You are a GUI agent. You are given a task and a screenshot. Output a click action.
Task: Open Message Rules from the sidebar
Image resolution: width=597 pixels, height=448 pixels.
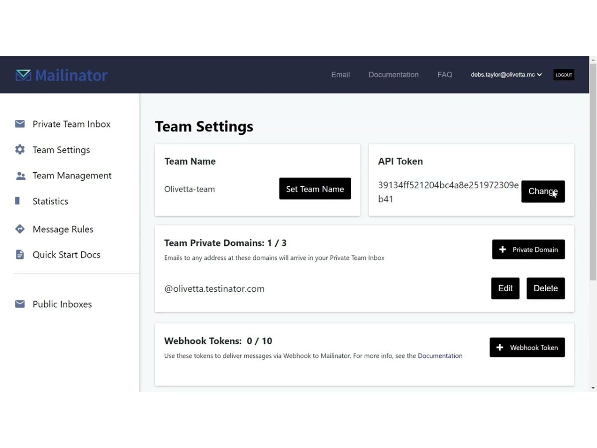63,229
